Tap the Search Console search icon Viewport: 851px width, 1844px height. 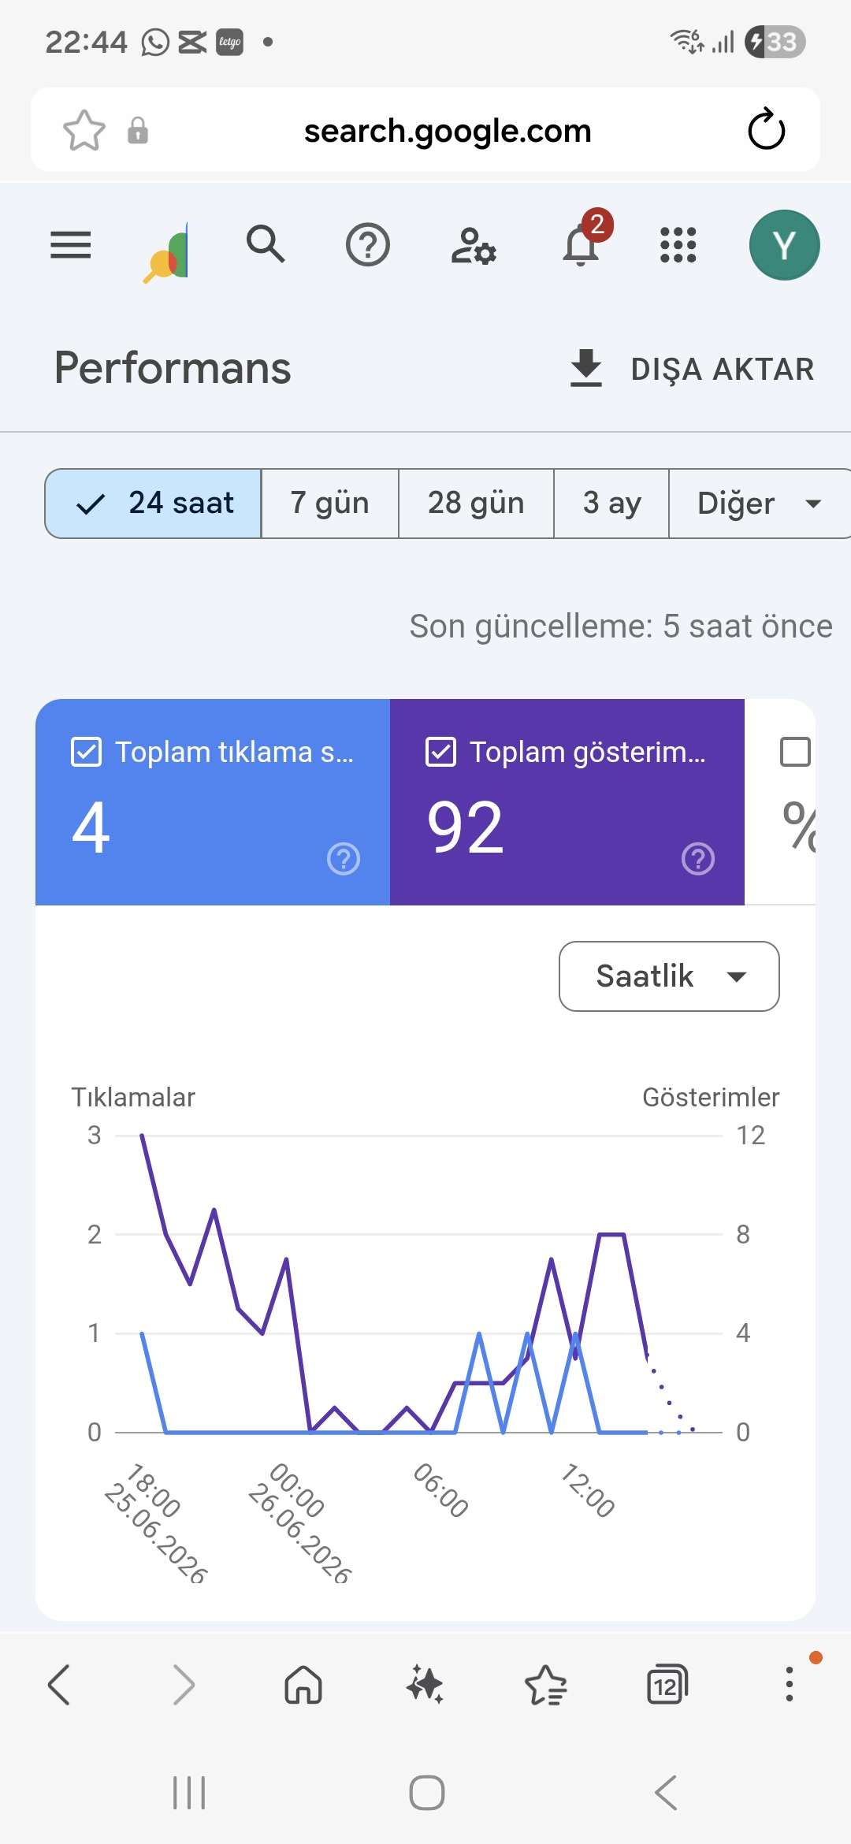[x=266, y=244]
